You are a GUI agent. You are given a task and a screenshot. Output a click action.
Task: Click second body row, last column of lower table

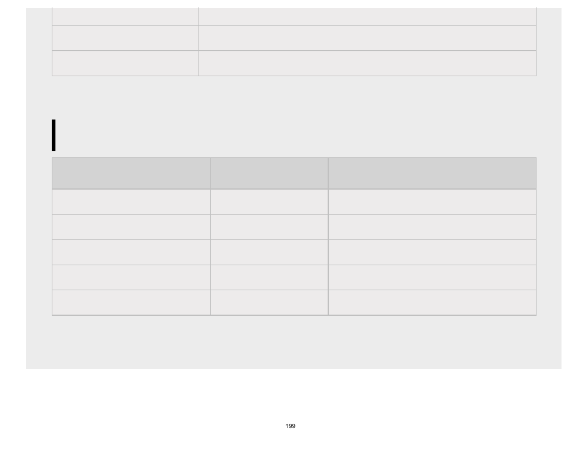click(432, 227)
